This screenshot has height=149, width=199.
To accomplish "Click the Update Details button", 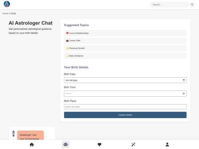I will click(125, 115).
